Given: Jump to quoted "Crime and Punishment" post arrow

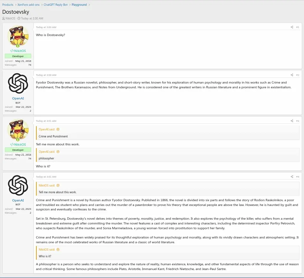Looking at the screenshot, I should click(x=58, y=129).
